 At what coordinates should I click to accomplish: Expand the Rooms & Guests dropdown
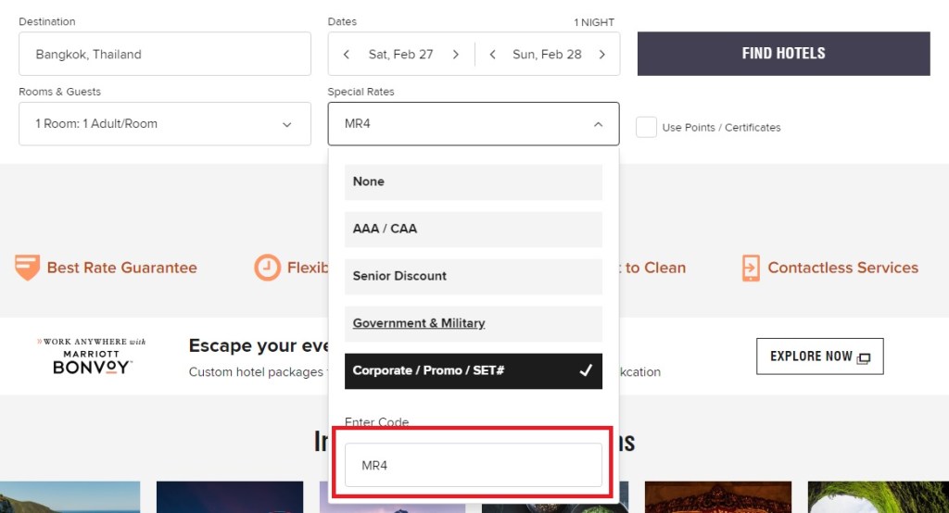165,124
